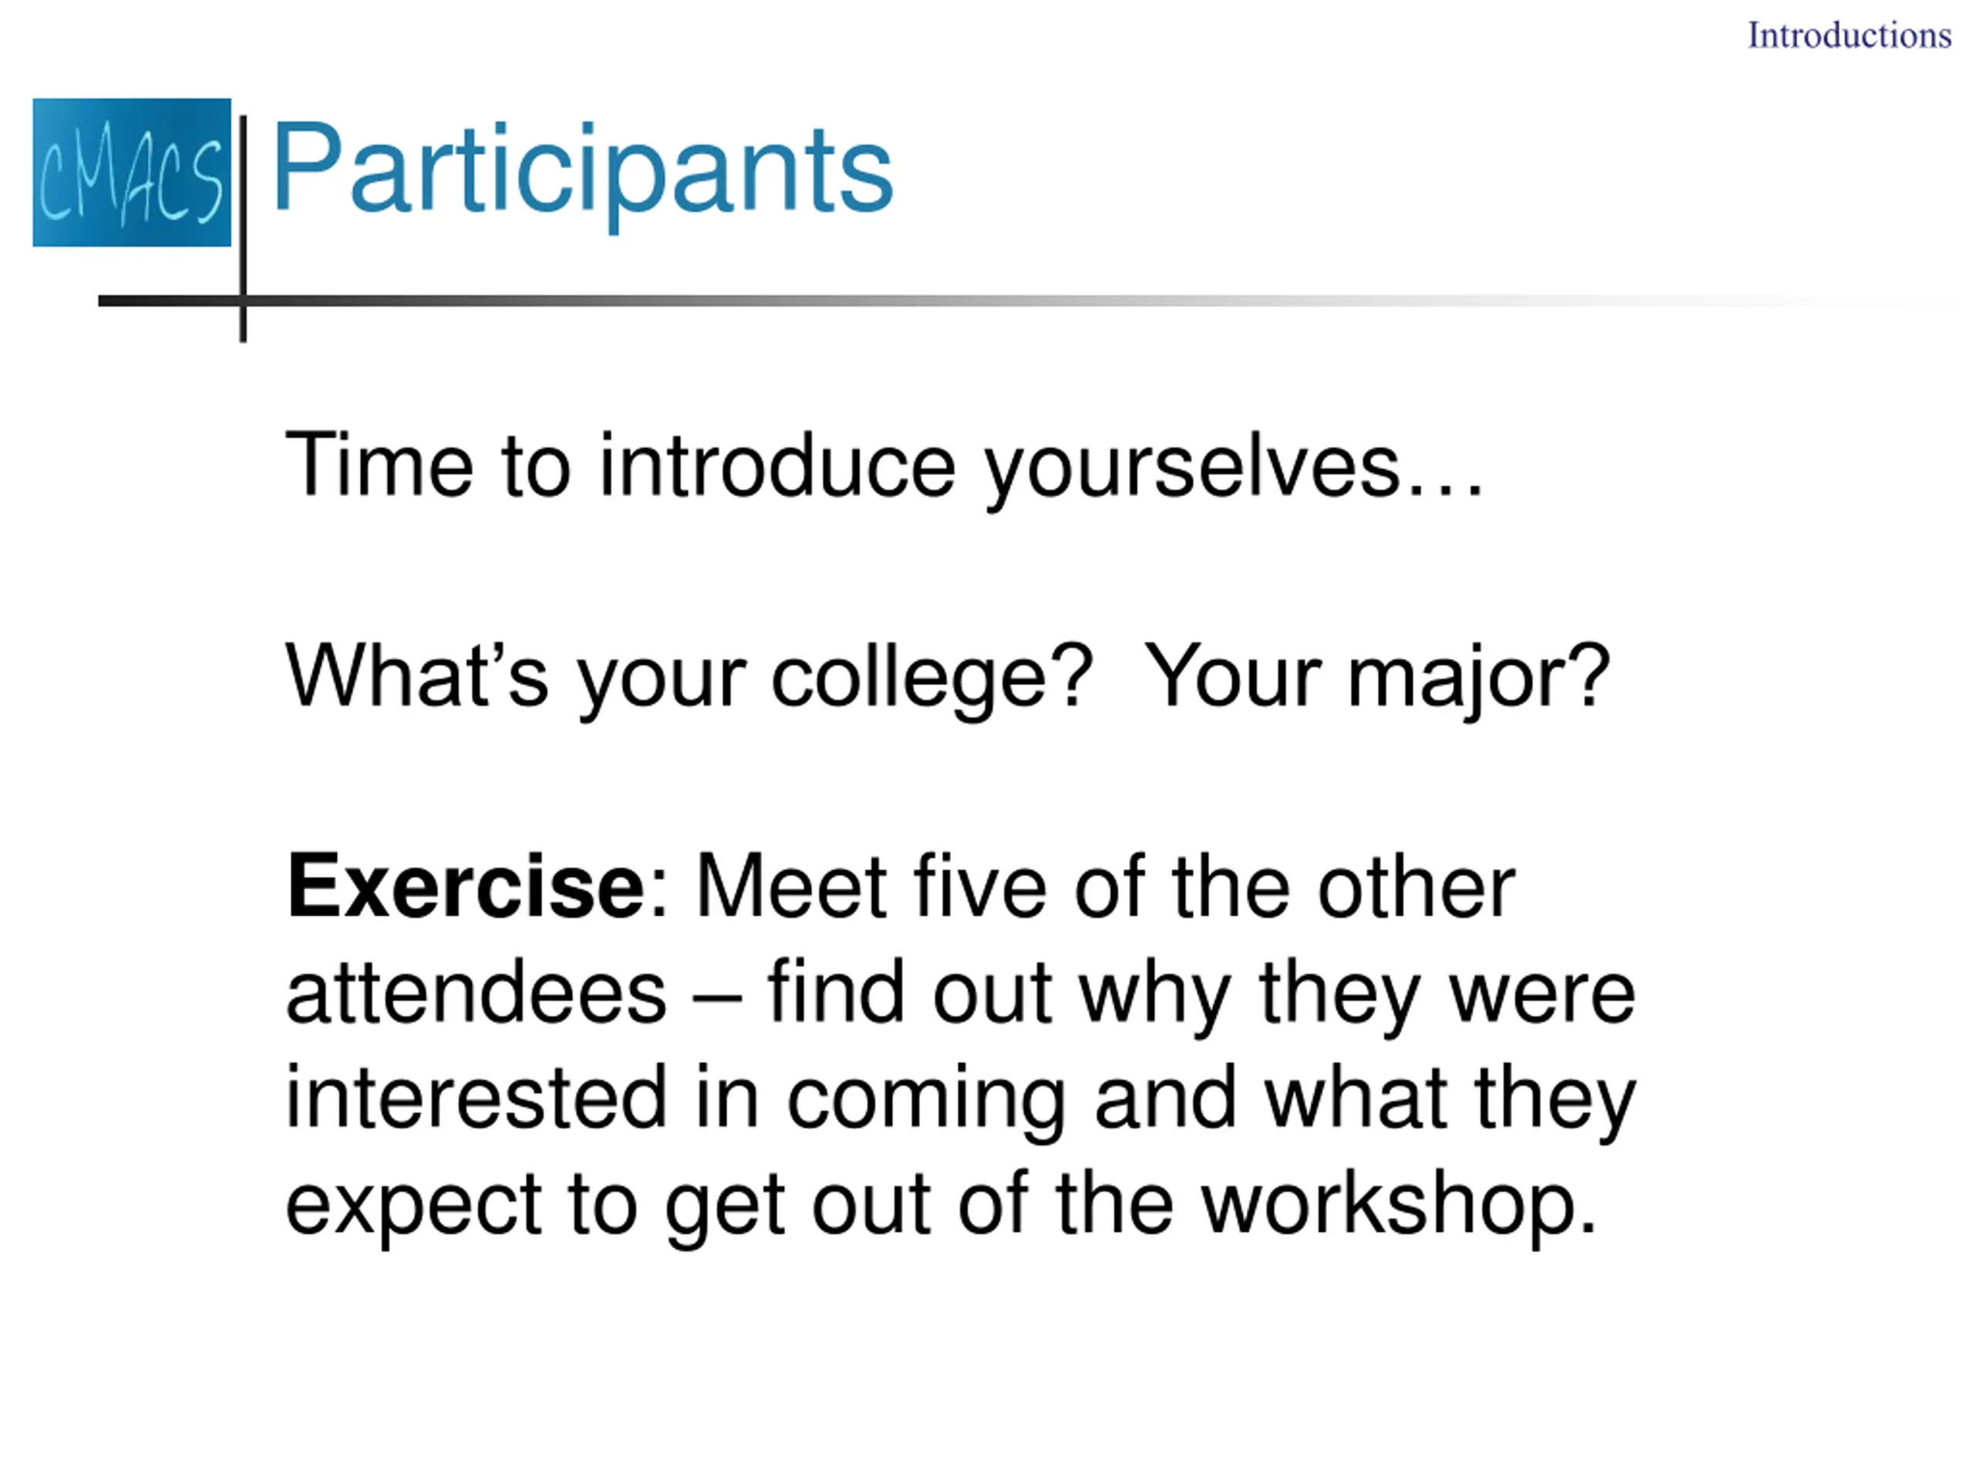1974x1481 pixels.
Task: Click the bold word 'Exercise'
Action: [465, 887]
